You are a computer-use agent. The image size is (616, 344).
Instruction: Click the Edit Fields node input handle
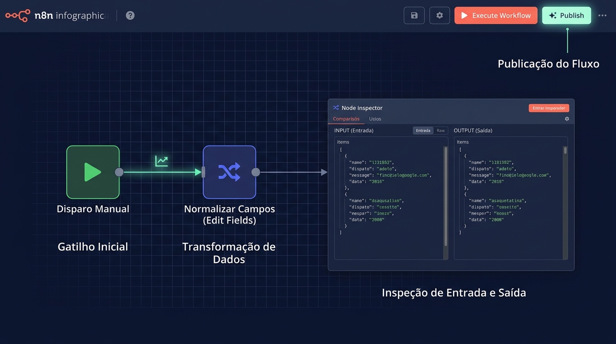click(x=203, y=172)
